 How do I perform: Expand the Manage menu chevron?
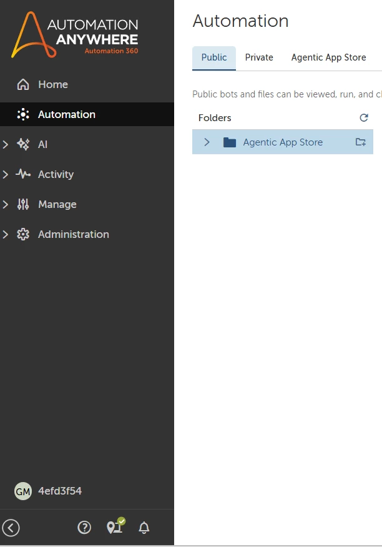(5, 204)
